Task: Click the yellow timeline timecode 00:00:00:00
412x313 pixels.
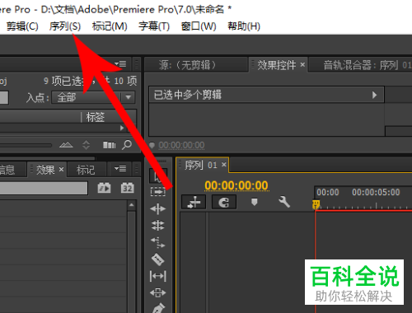Action: coord(236,185)
